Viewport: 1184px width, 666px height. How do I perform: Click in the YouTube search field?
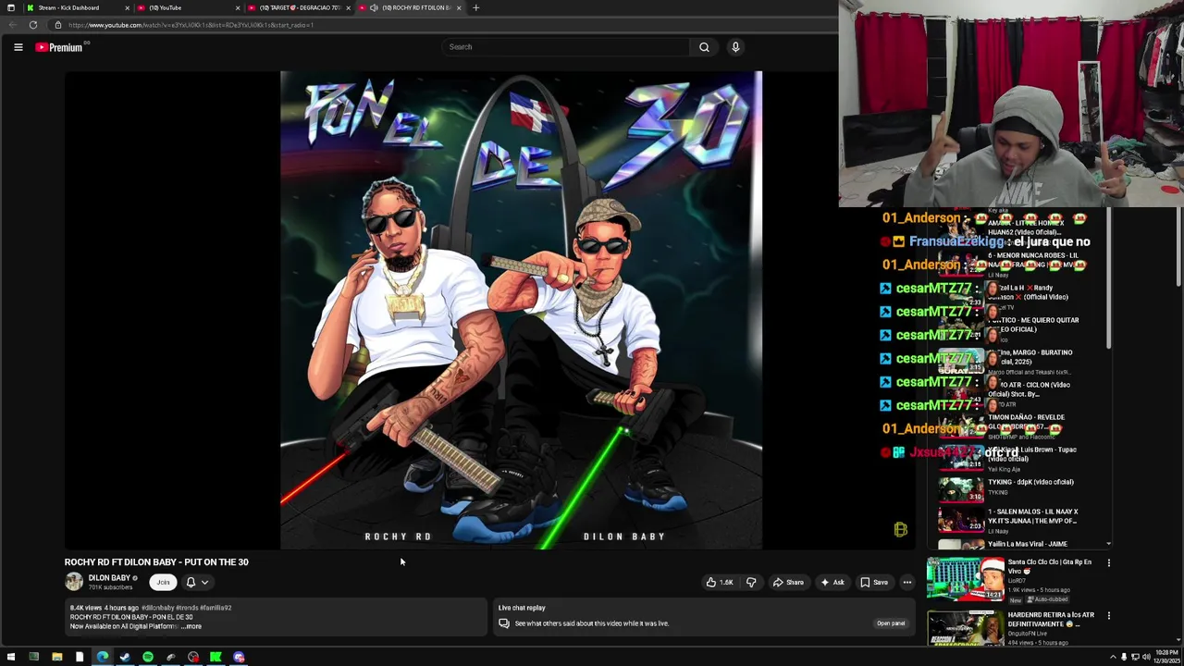click(566, 47)
